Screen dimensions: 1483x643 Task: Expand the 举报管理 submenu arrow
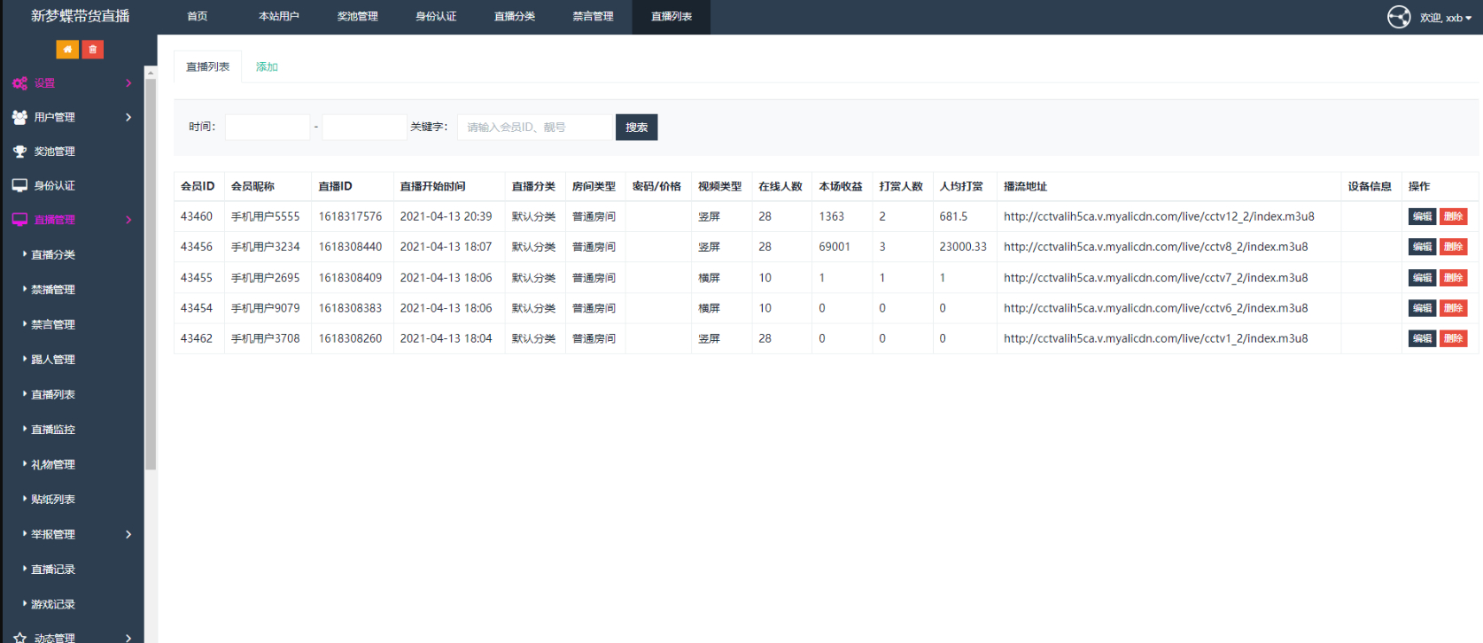(x=128, y=534)
